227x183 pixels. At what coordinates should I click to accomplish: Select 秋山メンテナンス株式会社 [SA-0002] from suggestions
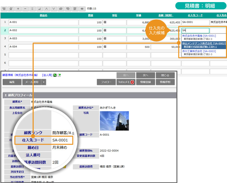click(x=204, y=43)
